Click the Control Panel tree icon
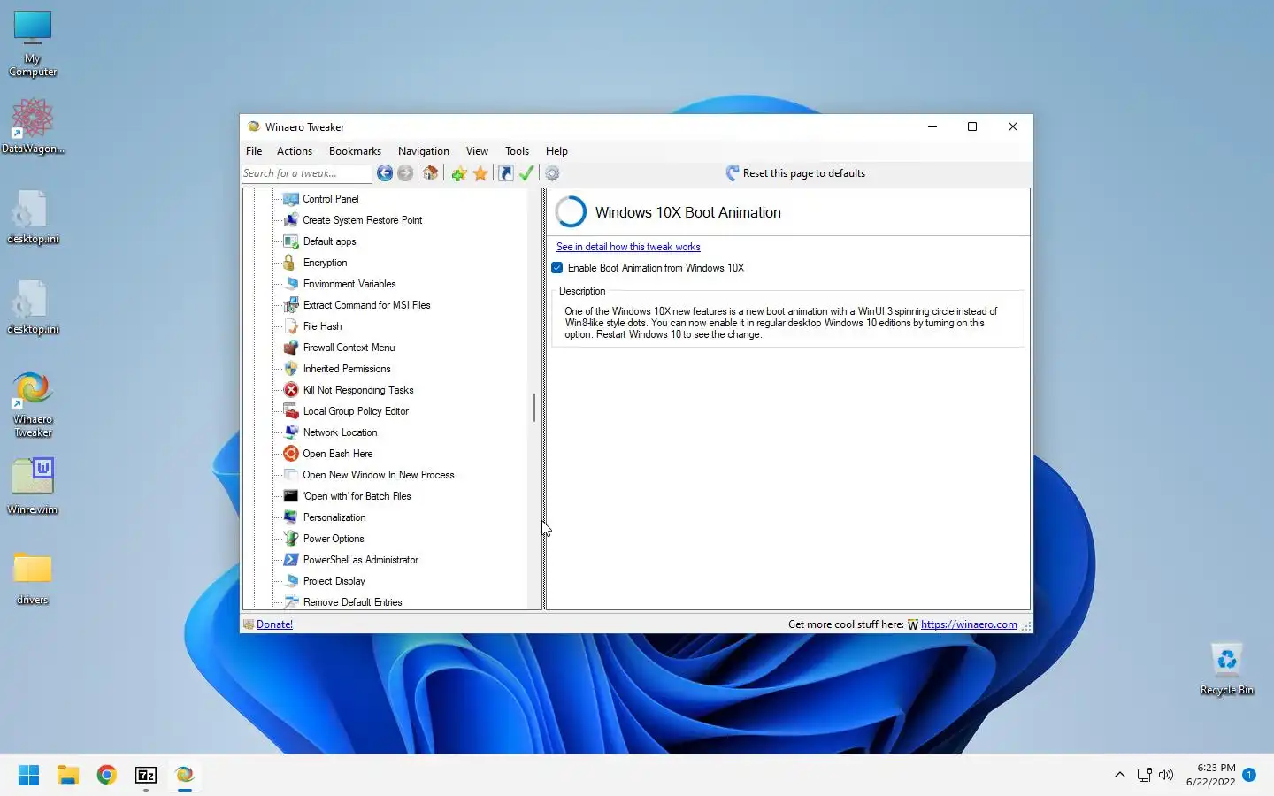Image resolution: width=1274 pixels, height=796 pixels. 290,199
